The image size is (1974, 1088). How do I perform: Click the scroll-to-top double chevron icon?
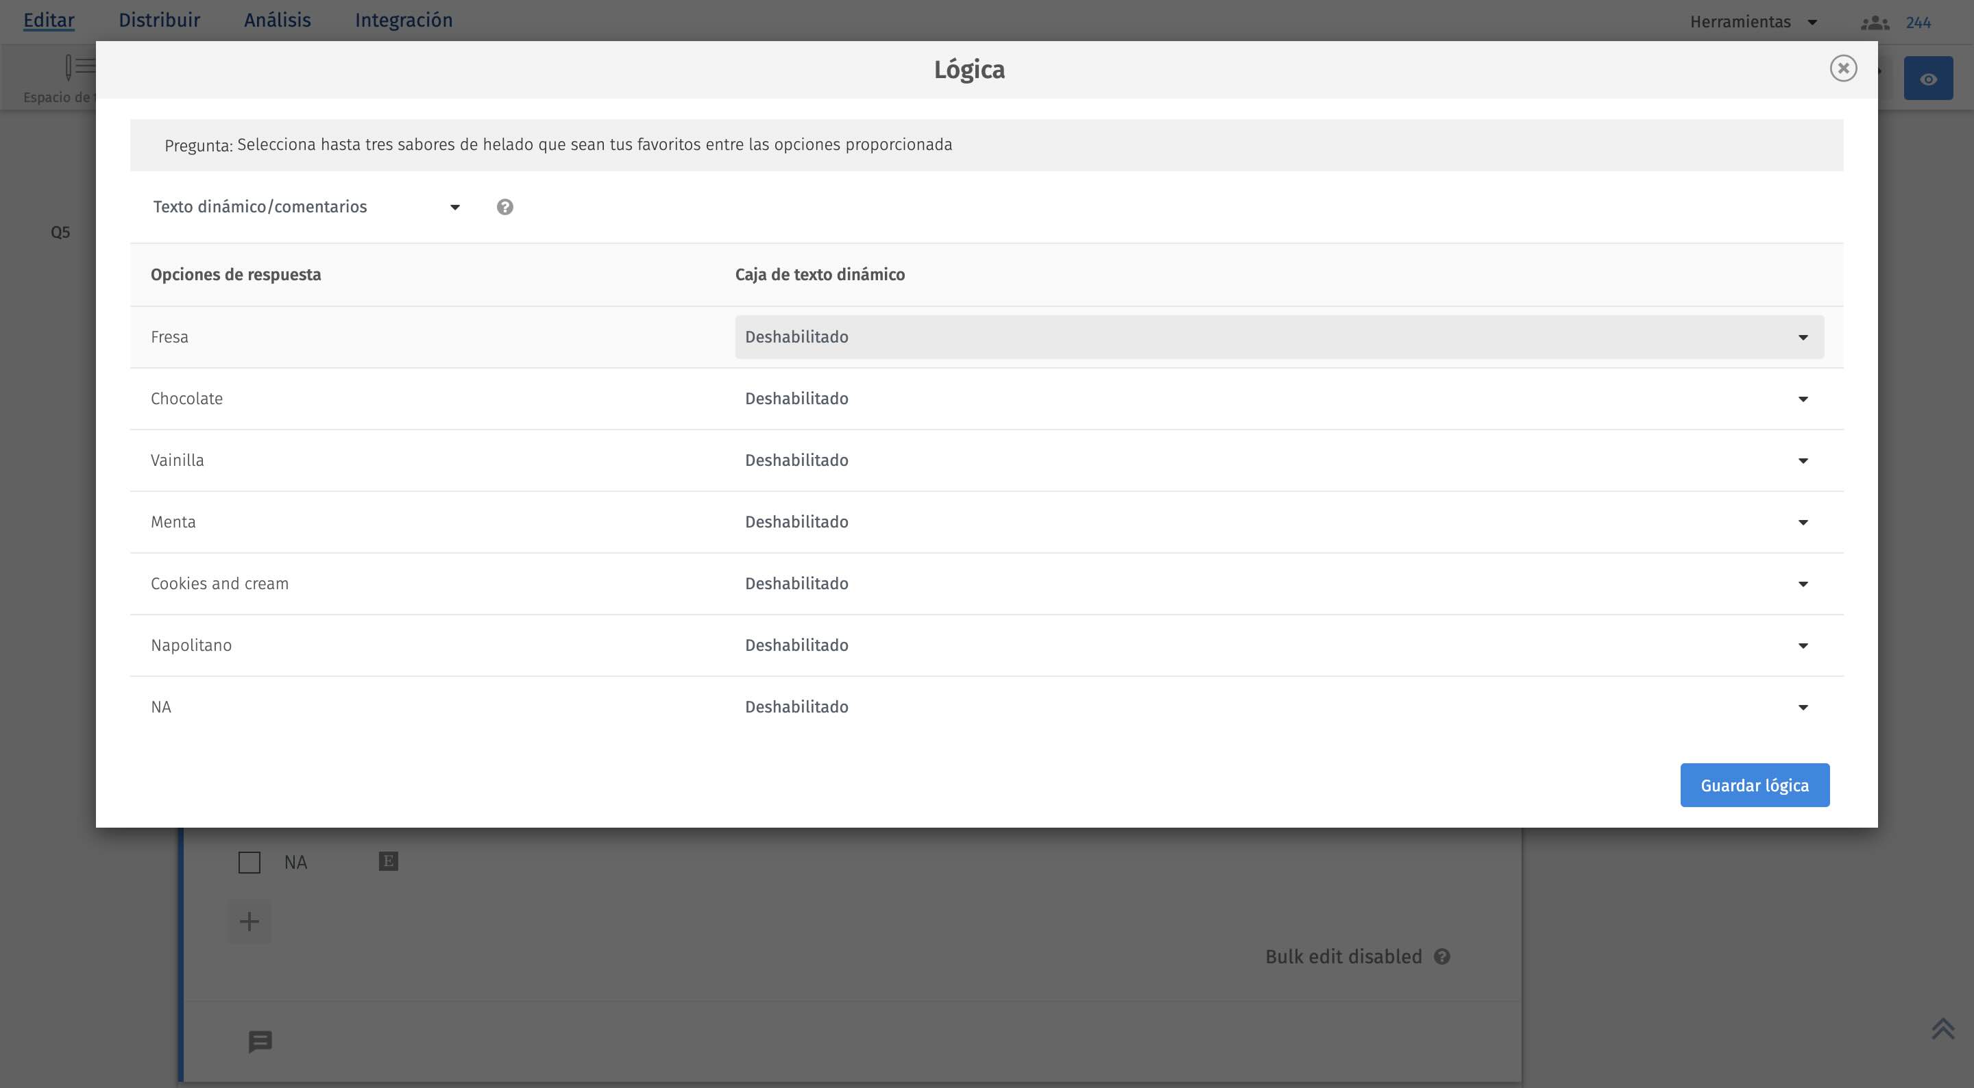1942,1028
